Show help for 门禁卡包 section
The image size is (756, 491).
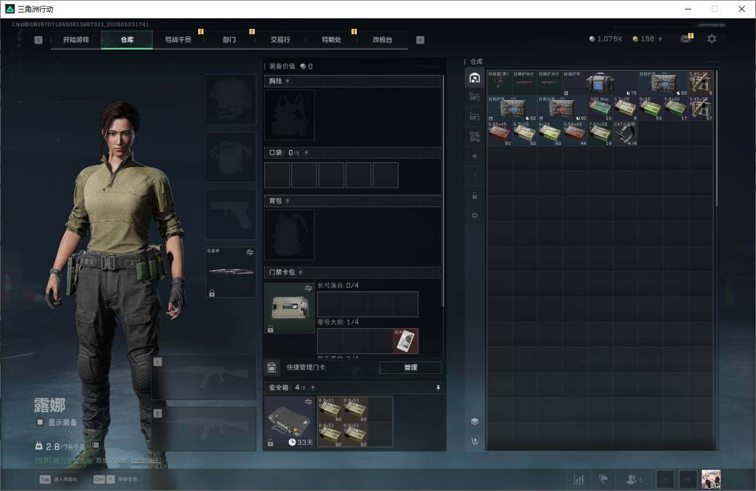(300, 273)
